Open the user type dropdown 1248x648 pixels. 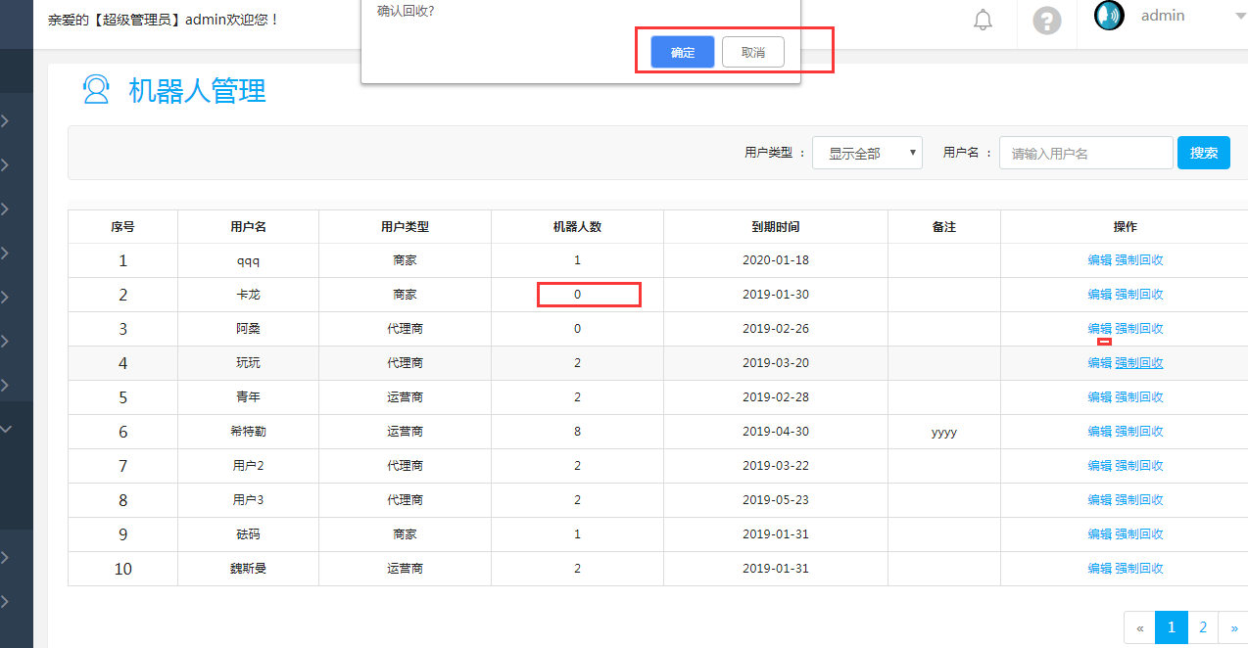point(867,153)
